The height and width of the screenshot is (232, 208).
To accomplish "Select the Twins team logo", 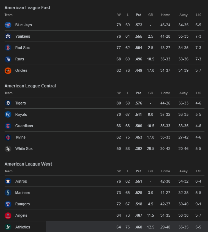I will click(8, 137).
